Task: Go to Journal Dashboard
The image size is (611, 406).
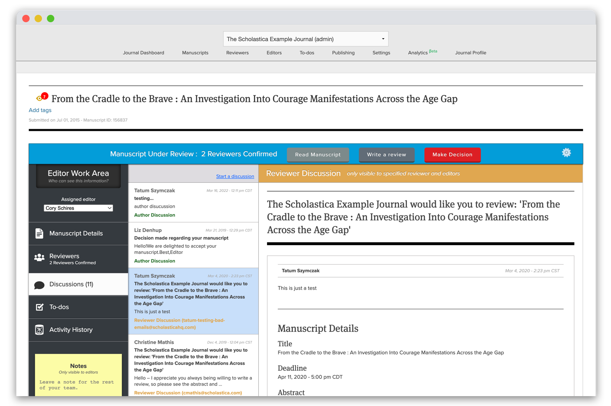Action: tap(143, 53)
